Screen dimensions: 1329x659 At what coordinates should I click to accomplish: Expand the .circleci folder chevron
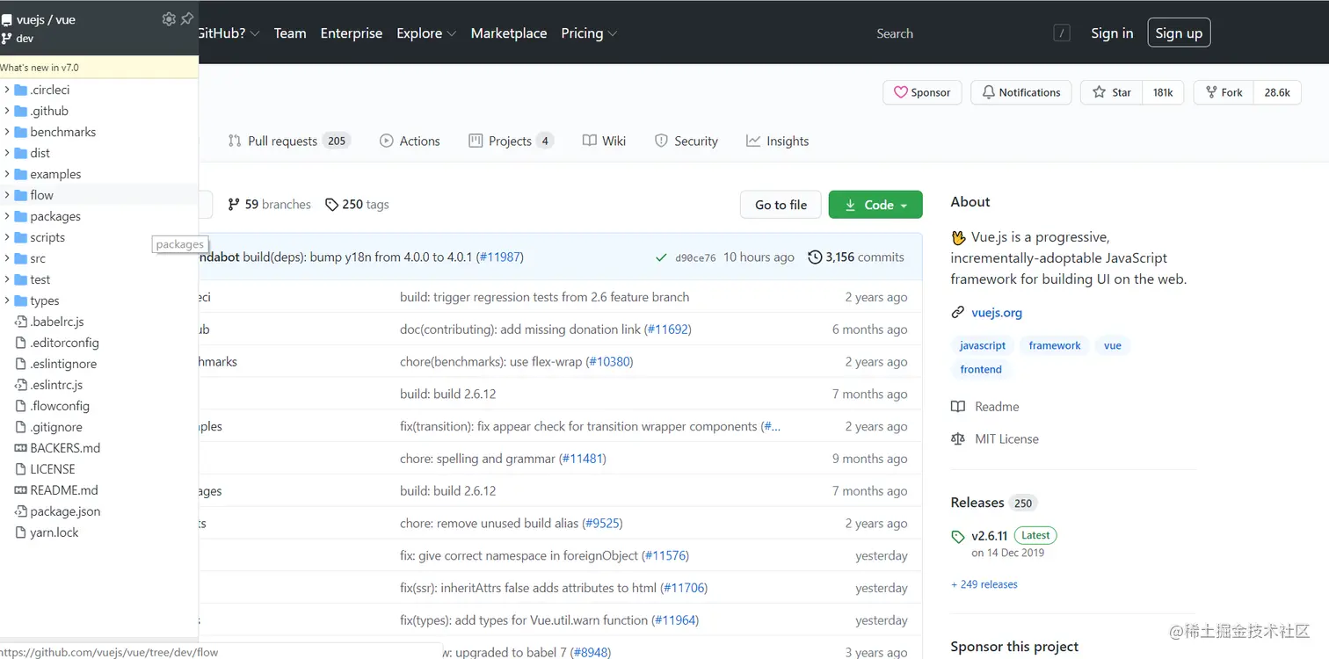pyautogui.click(x=7, y=90)
